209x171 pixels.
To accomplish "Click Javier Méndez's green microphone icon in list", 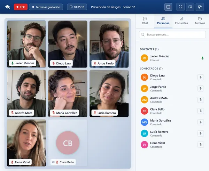I will (x=202, y=58).
